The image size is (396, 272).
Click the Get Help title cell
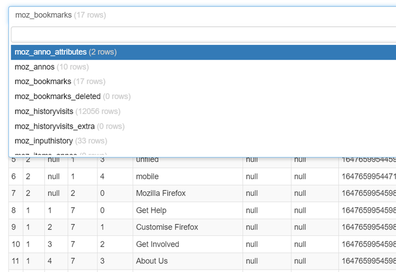click(188, 210)
